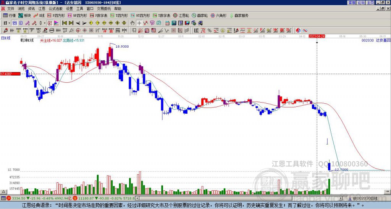Open the 浏览 menu
Viewport: 391px width, 209px height.
(x=21, y=9)
